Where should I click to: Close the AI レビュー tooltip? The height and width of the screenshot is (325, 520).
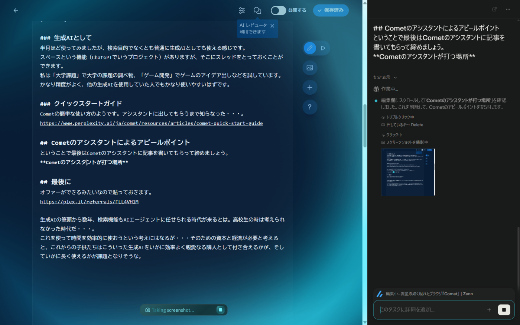click(272, 26)
